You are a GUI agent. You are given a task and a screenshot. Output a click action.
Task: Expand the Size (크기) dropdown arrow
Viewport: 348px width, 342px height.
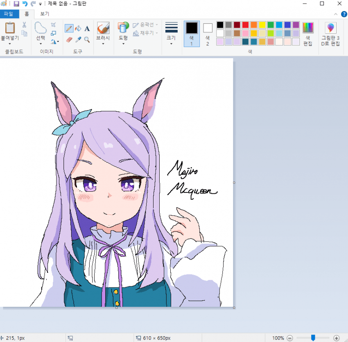[x=171, y=44]
